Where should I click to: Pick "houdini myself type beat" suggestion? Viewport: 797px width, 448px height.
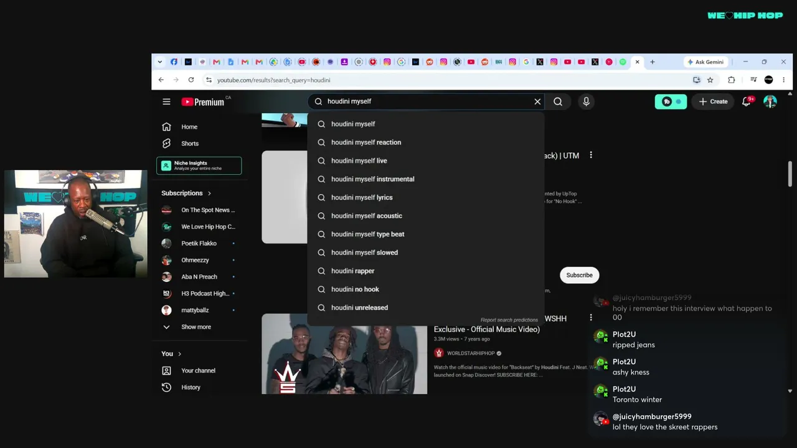coord(426,235)
